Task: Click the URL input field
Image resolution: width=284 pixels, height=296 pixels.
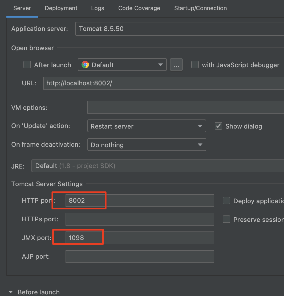Action: tap(163, 83)
